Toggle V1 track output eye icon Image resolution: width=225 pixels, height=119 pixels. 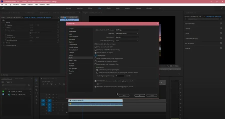[x=56, y=101]
